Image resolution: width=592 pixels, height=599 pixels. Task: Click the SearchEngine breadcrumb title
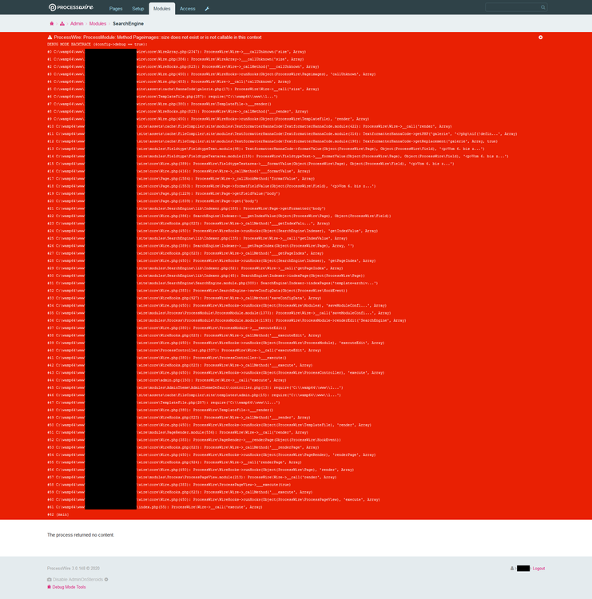[128, 24]
